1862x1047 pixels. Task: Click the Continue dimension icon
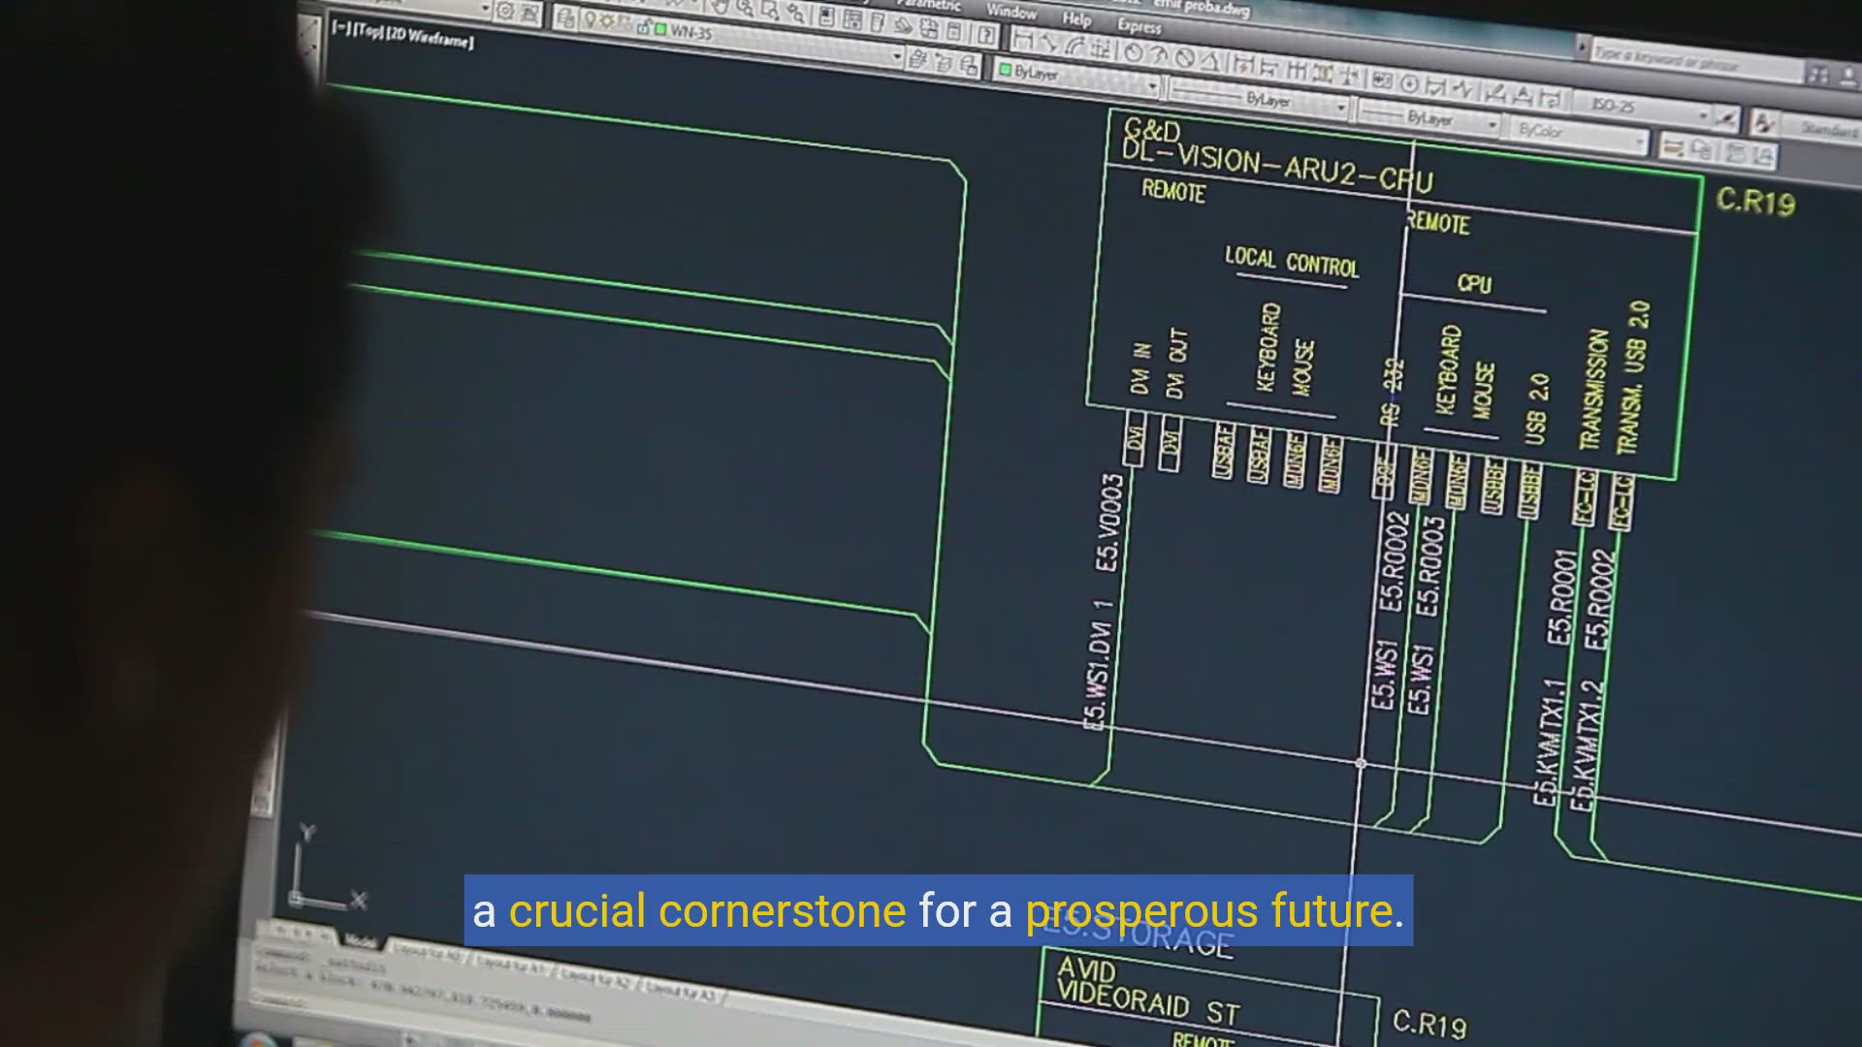point(1296,70)
